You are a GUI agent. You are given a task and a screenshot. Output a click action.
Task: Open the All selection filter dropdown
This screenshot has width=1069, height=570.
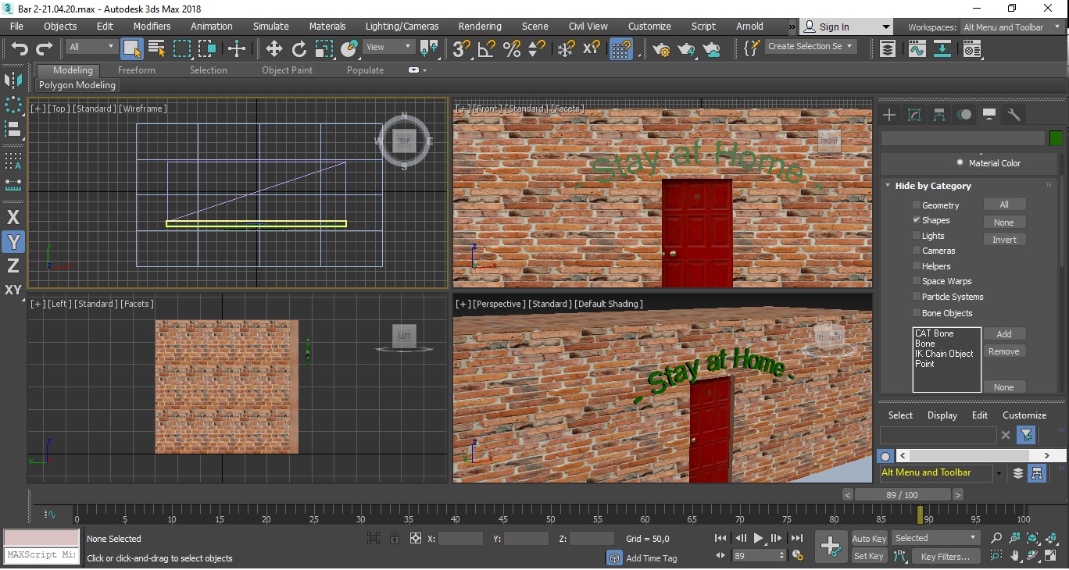tap(91, 47)
